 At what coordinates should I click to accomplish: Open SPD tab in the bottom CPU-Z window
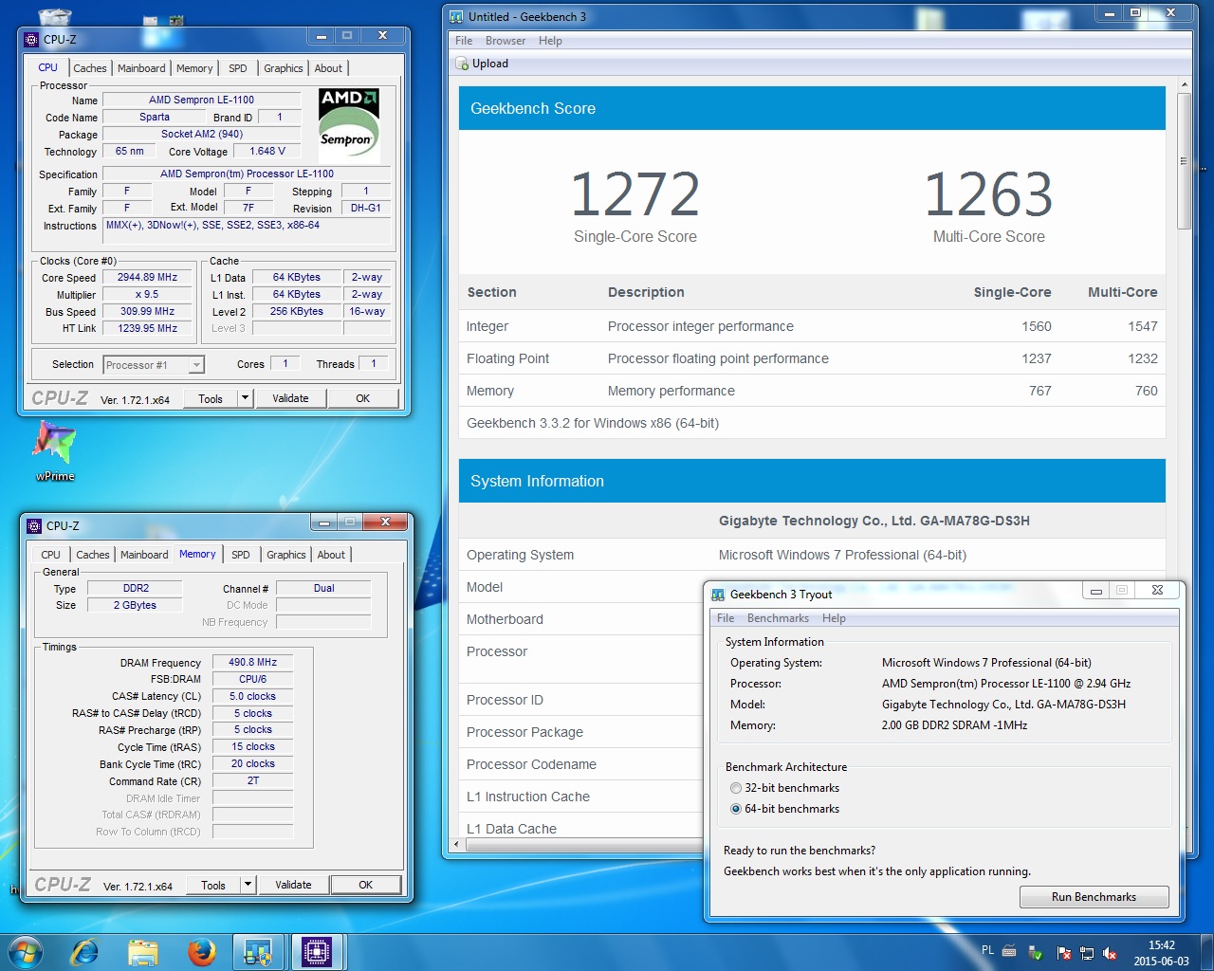(x=241, y=555)
